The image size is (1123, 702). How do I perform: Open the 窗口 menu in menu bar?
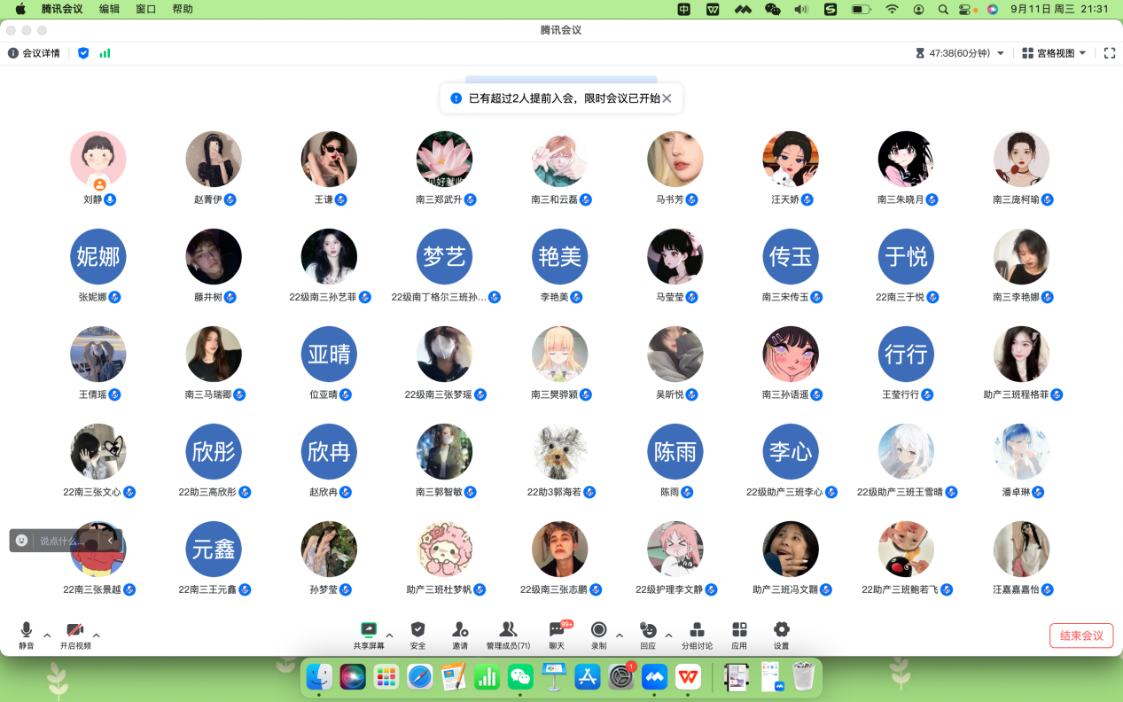146,9
